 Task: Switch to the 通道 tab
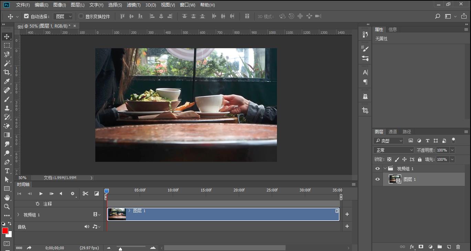click(393, 132)
